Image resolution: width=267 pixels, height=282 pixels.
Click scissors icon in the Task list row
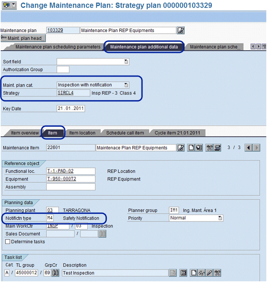tap(217, 273)
